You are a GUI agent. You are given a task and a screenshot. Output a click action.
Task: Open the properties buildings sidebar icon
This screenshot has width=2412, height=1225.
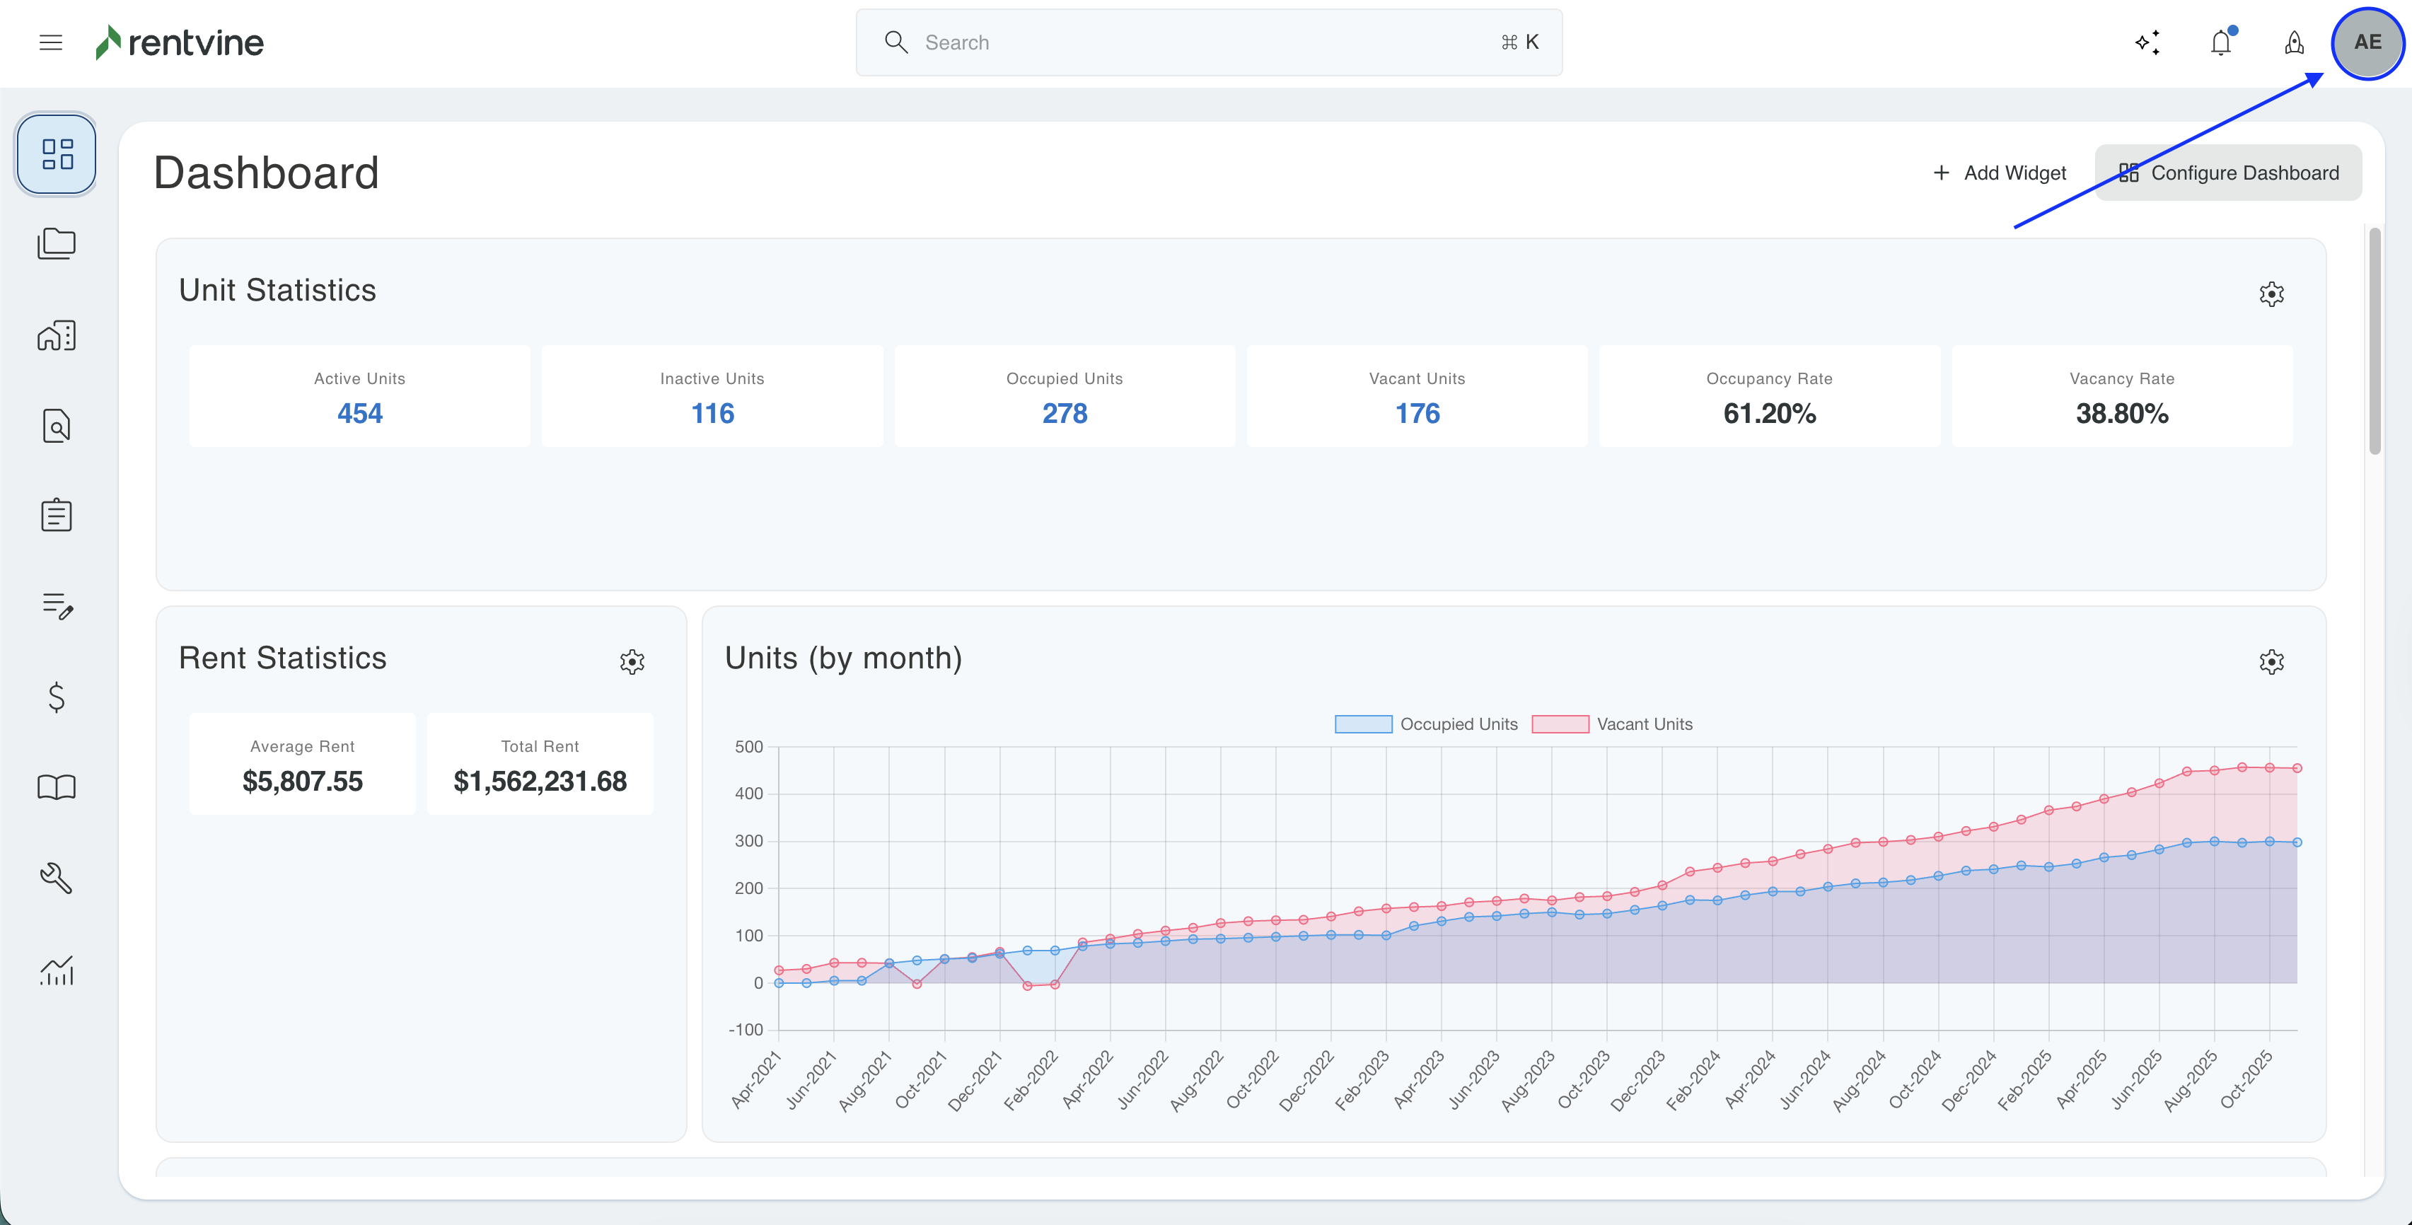coord(56,335)
